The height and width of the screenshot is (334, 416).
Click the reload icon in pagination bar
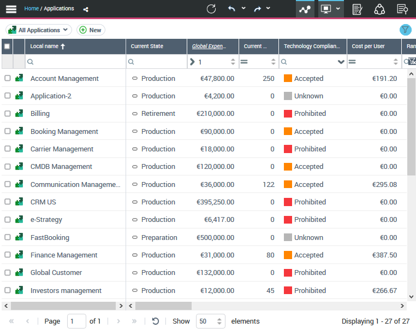pyautogui.click(x=156, y=321)
